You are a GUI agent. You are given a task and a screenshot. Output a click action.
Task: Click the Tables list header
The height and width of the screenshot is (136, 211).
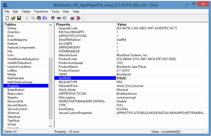[x=26, y=24]
